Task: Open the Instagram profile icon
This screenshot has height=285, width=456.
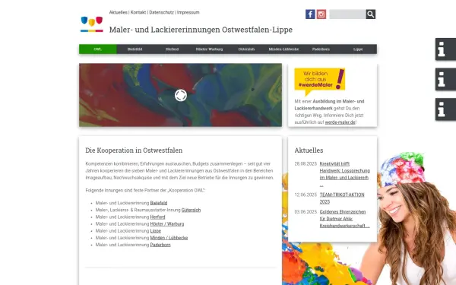Action: [321, 14]
